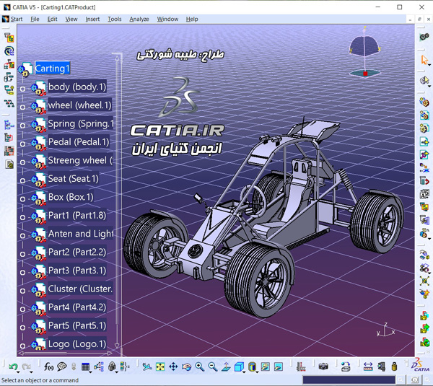Click the Shading view mode cylinder icon
The height and width of the screenshot is (386, 433).
point(252,367)
